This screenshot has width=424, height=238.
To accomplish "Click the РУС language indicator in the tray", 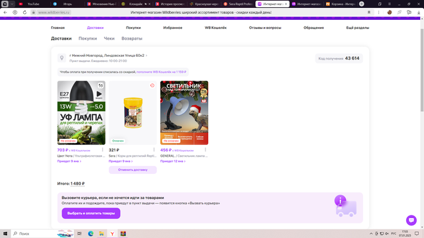I will [x=394, y=233].
